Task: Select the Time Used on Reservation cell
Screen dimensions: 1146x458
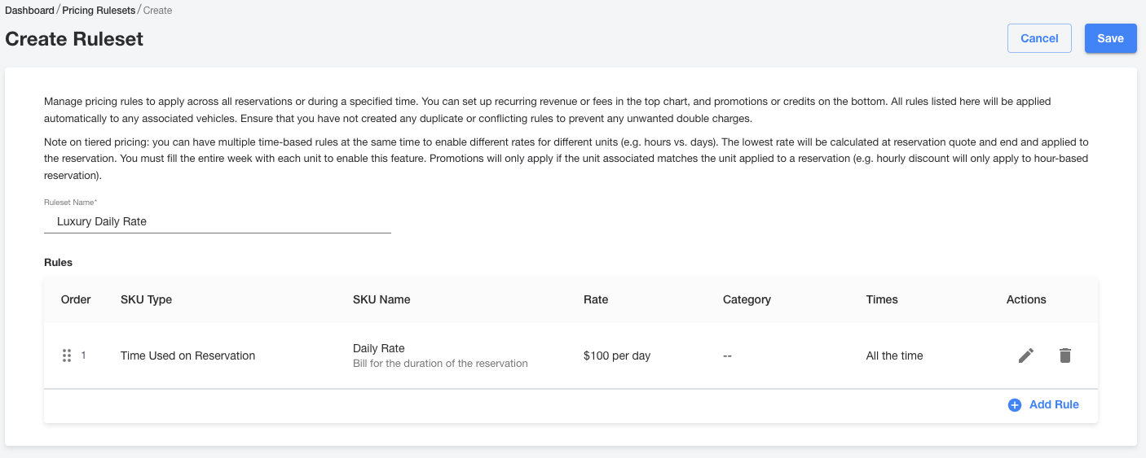Action: coord(187,355)
